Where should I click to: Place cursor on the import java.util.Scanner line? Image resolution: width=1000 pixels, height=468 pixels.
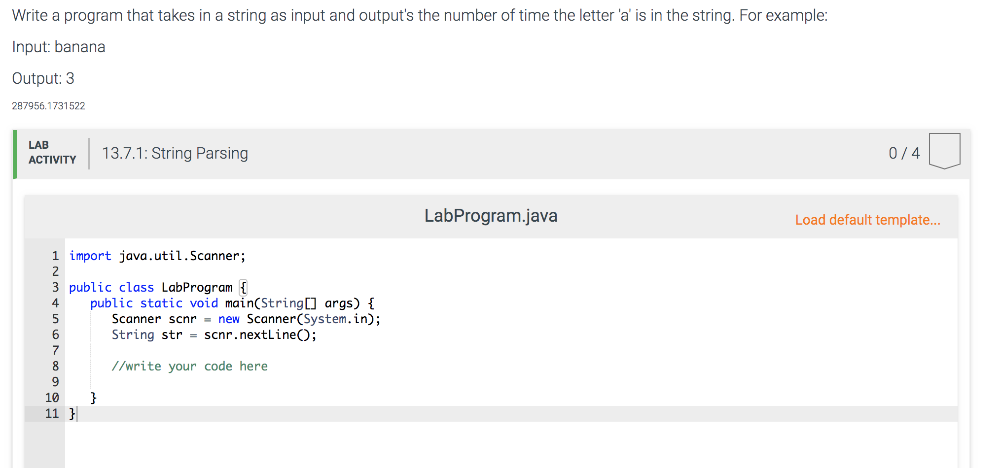156,256
